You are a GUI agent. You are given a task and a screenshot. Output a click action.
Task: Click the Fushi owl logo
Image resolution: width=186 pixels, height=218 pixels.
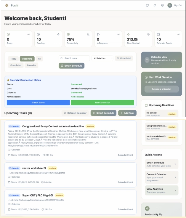click(7, 5)
